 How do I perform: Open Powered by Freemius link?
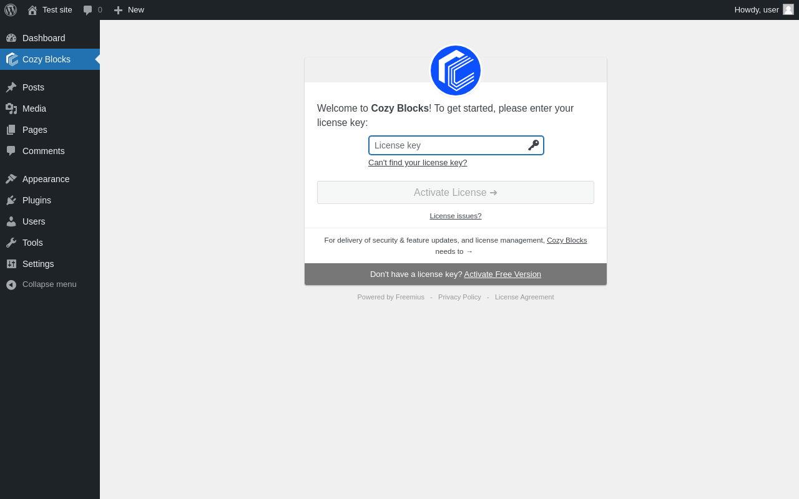click(x=391, y=297)
